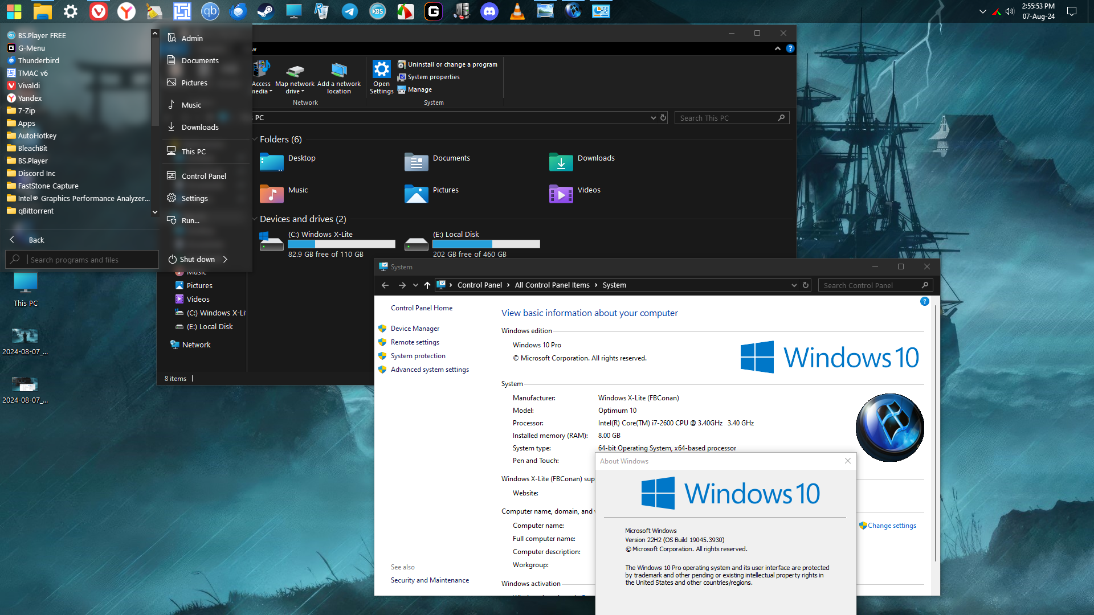Open Explorer help question mark icon
The width and height of the screenshot is (1094, 615).
790,48
